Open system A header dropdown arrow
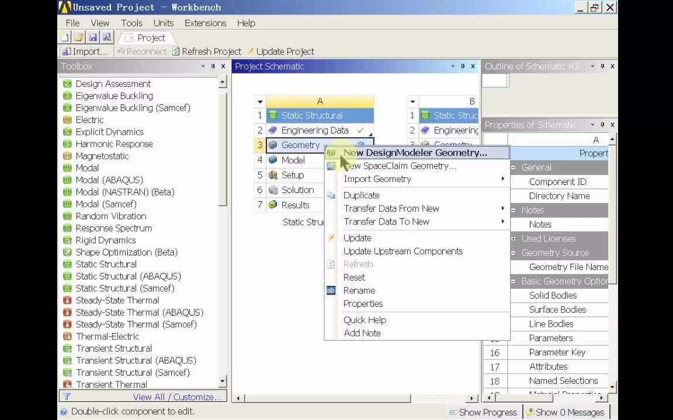Viewport: 673px width, 420px height. (x=259, y=101)
